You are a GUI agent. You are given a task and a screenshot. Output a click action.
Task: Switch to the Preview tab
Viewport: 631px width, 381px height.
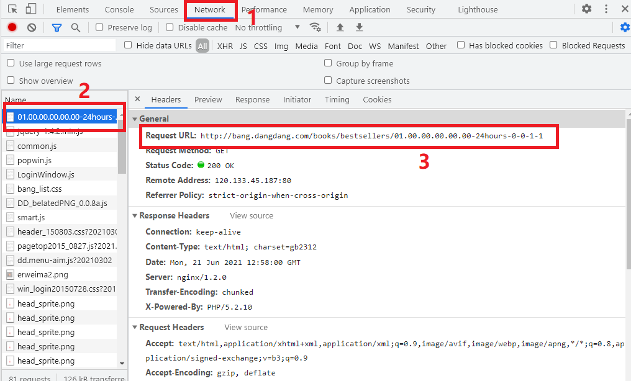click(208, 100)
